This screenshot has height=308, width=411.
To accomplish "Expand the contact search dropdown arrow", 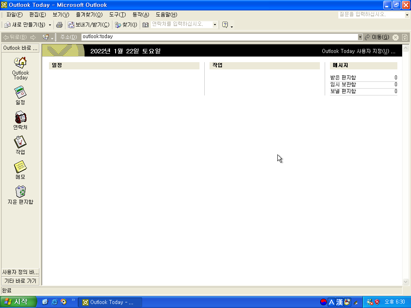I will pyautogui.click(x=215, y=24).
